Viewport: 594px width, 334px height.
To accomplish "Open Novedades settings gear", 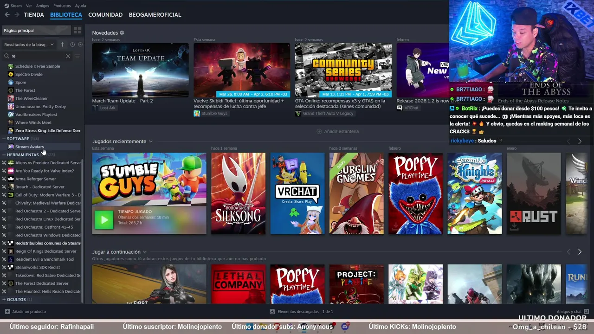I will 122,33.
